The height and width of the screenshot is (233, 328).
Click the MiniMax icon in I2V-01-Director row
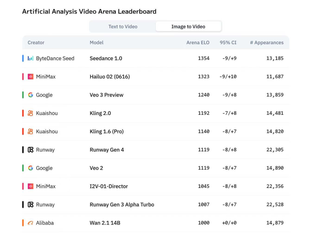30,186
